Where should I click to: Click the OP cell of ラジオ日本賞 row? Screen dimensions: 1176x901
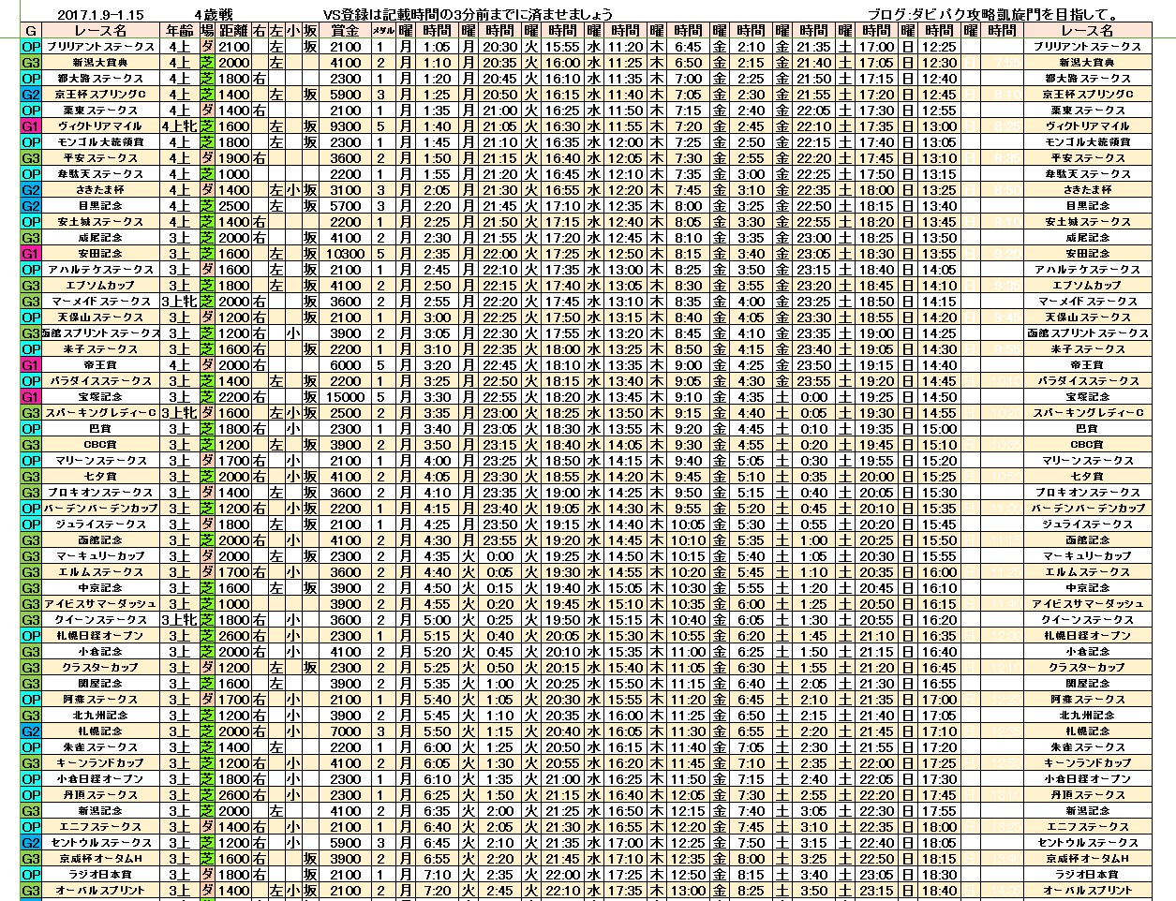tap(31, 875)
